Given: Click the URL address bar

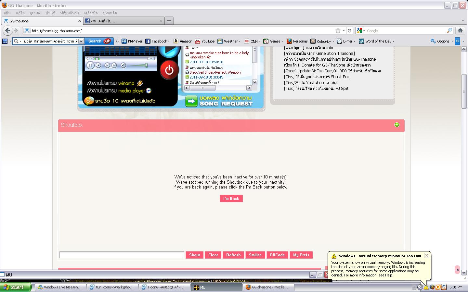Looking at the screenshot, I should [182, 30].
